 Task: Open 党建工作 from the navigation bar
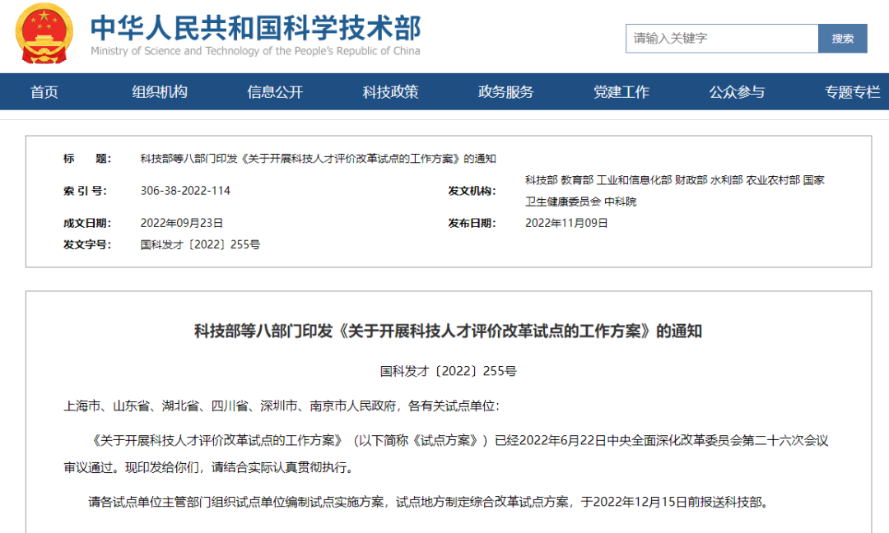[621, 92]
